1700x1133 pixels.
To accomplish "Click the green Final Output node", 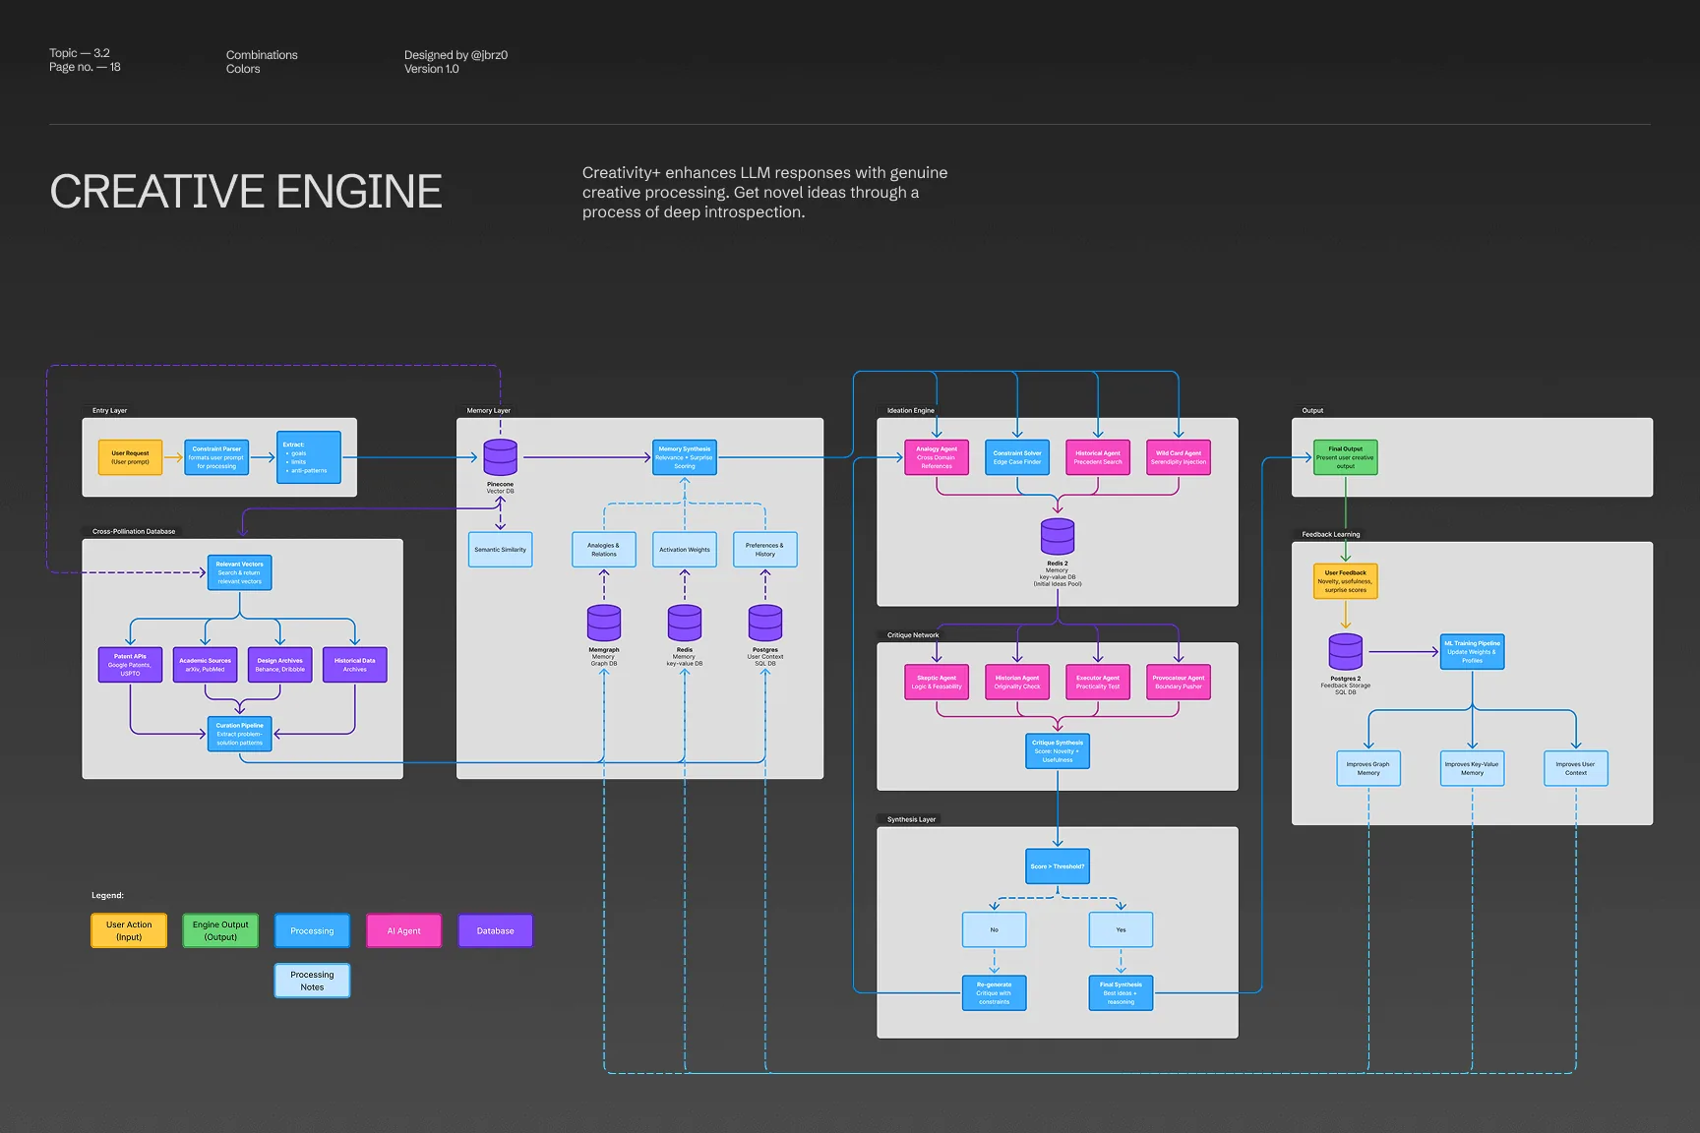I will point(1346,457).
